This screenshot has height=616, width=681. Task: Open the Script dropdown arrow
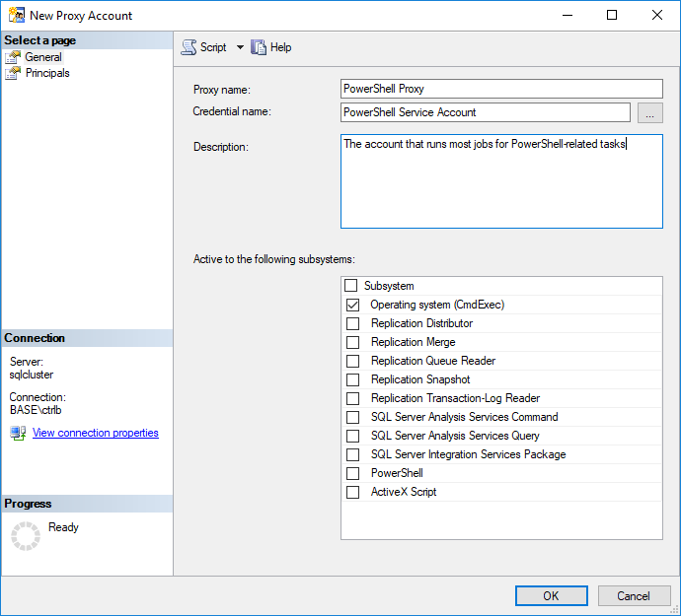click(240, 47)
